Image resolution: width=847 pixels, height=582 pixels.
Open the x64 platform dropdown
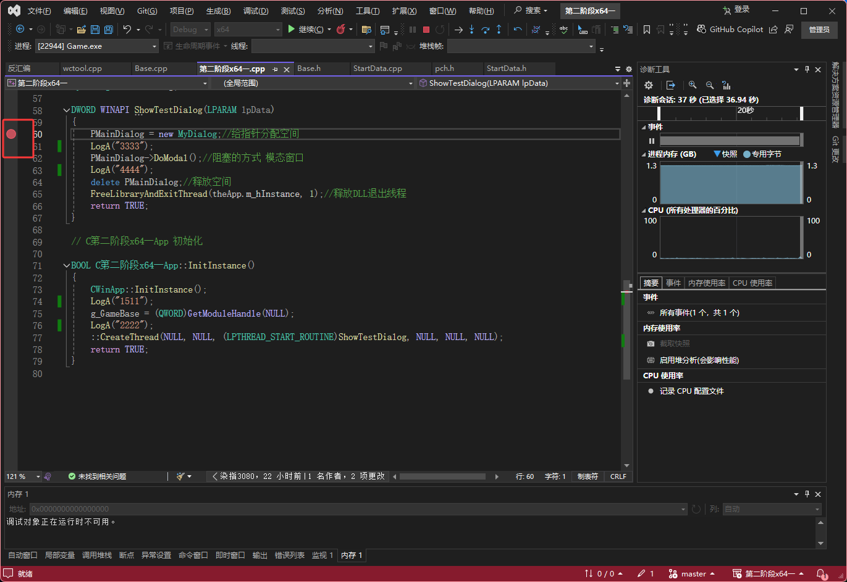(248, 29)
